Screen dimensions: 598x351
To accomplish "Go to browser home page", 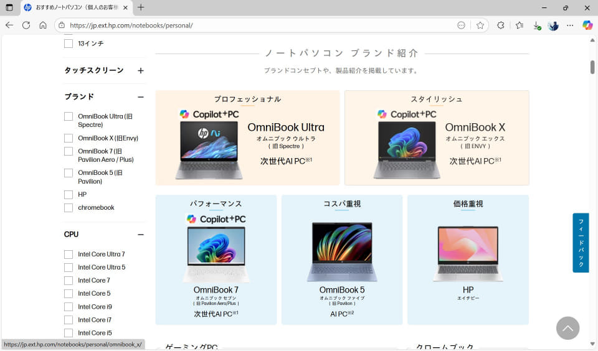I will pos(43,25).
